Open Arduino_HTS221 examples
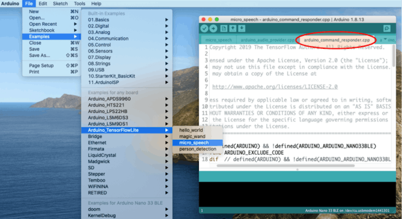Image resolution: width=402 pixels, height=219 pixels. click(127, 105)
